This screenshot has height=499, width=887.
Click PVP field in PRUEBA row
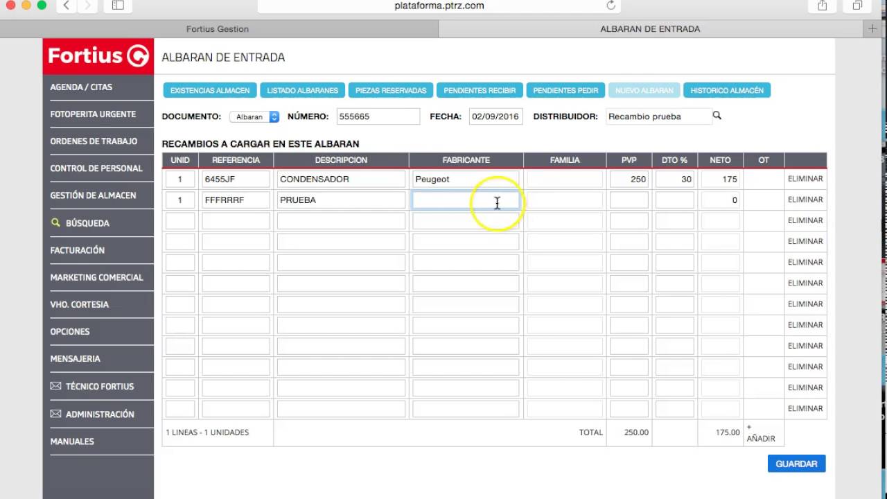pyautogui.click(x=629, y=200)
